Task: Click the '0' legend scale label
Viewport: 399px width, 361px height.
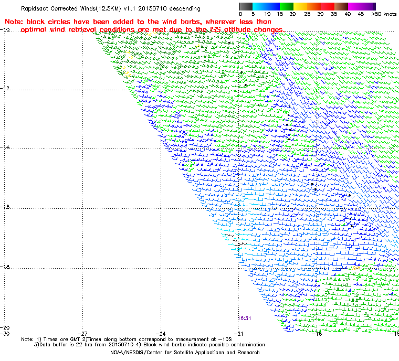Action: point(241,14)
